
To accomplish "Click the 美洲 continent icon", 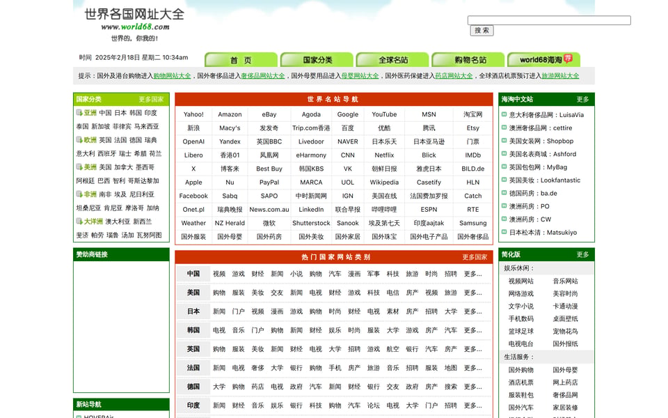I will point(79,167).
